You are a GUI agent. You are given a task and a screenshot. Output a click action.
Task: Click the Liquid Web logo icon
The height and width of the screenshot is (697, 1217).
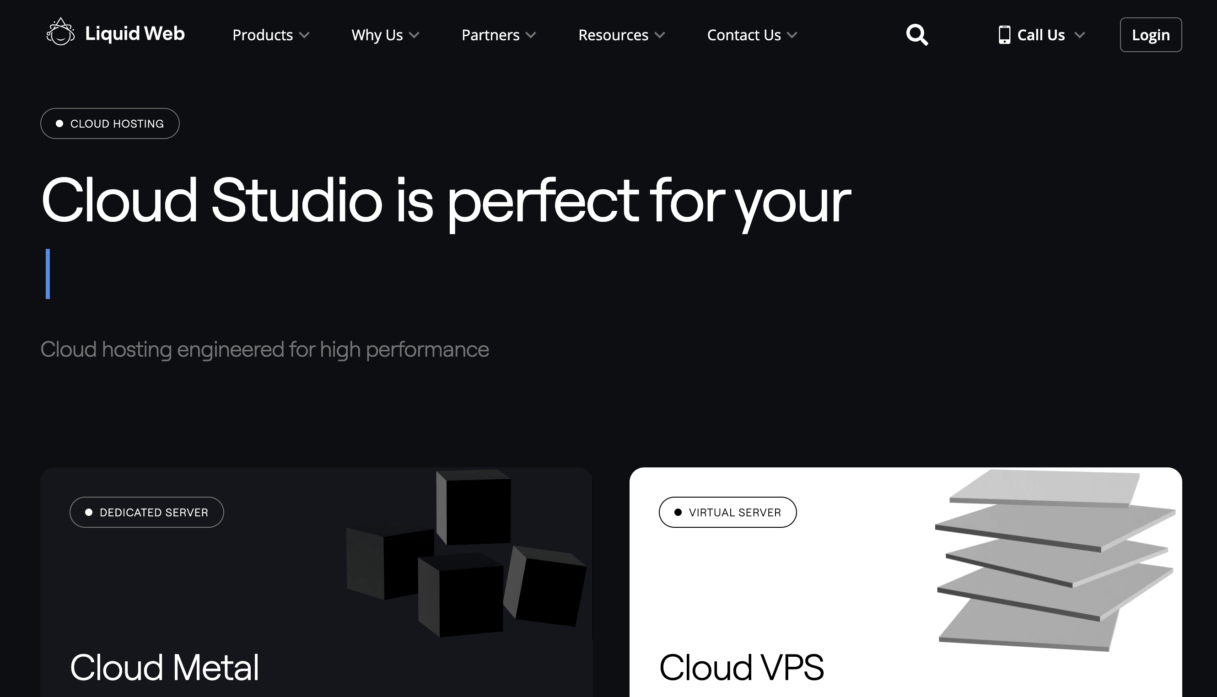pos(59,33)
